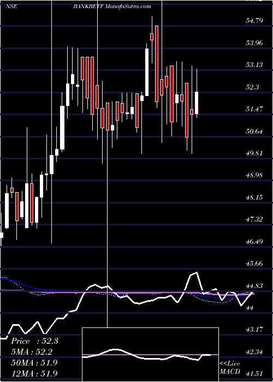Viewport: 273px width, 382px height.
Task: Click the 54.79 price axis label
Action: (x=254, y=21)
